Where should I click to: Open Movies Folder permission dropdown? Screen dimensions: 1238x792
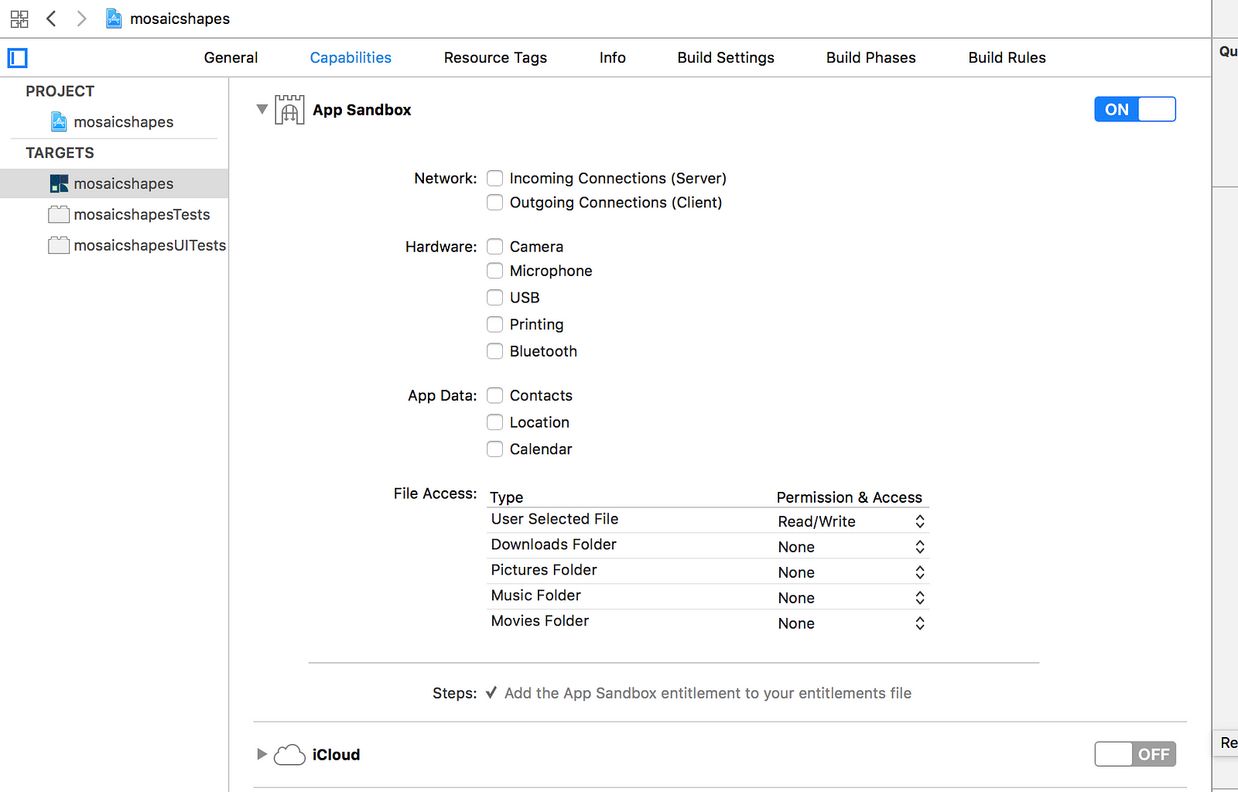(851, 623)
